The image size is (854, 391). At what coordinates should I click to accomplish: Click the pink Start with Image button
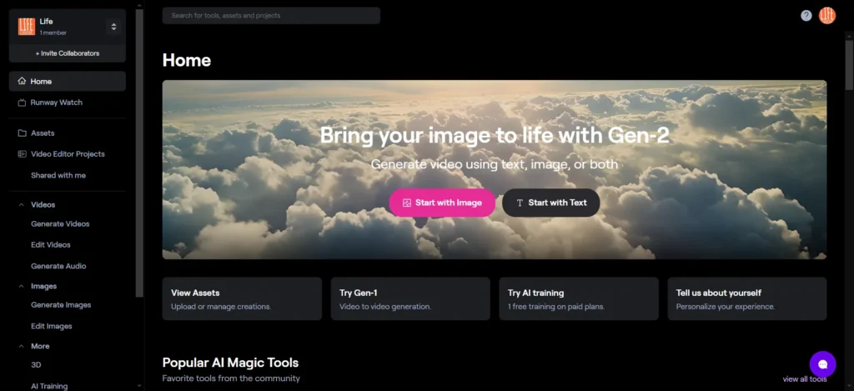click(x=442, y=203)
